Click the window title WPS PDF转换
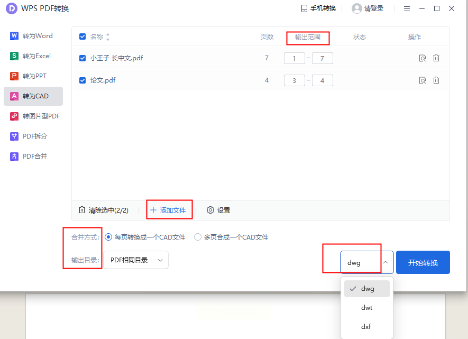This screenshot has width=468, height=339. [45, 8]
